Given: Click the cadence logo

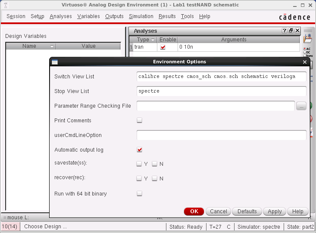Looking at the screenshot, I should (294, 17).
